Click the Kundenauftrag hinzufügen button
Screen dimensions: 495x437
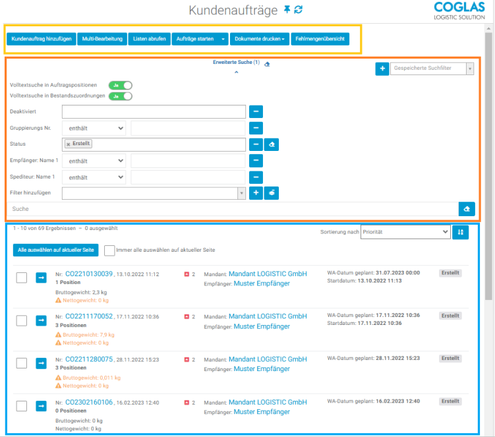[x=41, y=39]
